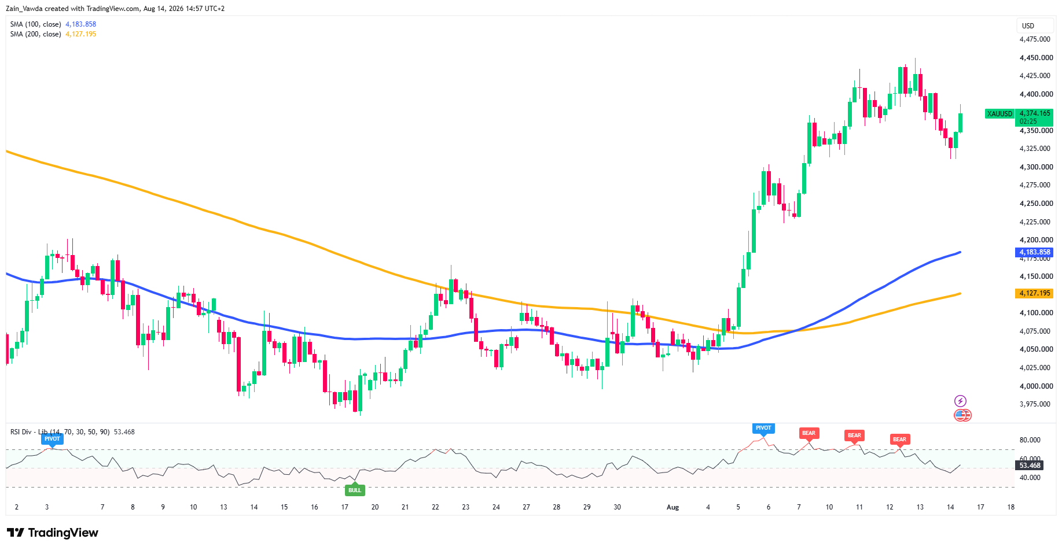Click the 80.000 RSI scale label

click(1030, 440)
